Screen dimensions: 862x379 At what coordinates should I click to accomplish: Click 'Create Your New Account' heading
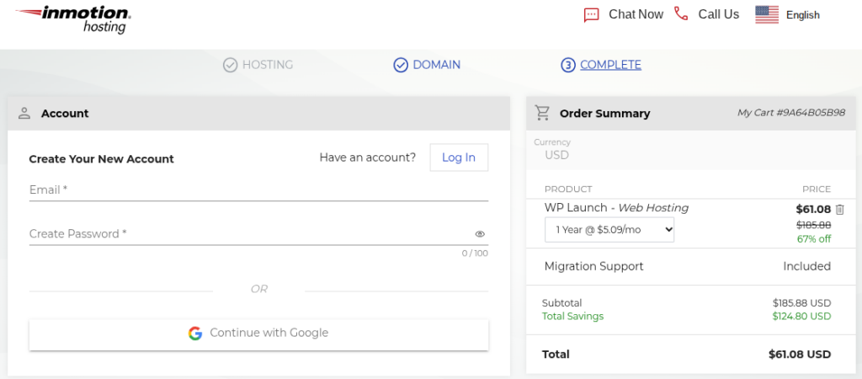click(x=101, y=159)
